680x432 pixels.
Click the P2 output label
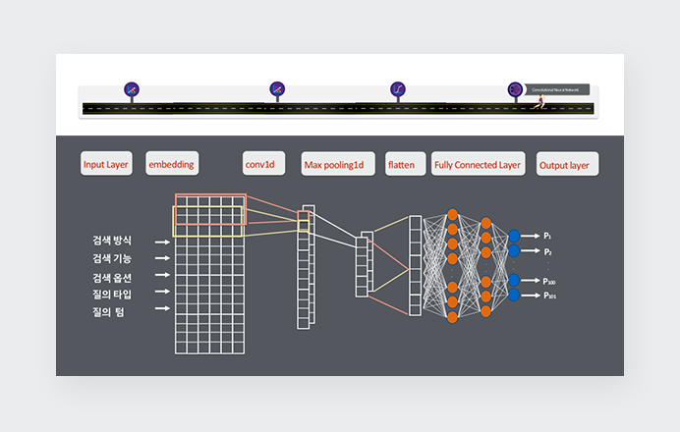tap(547, 251)
